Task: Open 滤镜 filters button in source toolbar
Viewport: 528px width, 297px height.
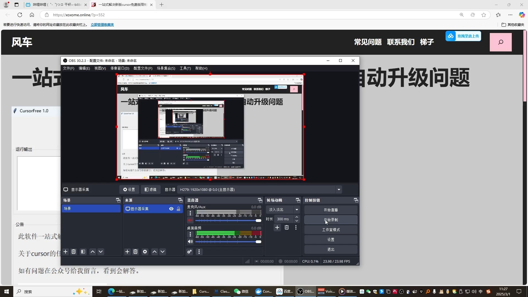Action: pyautogui.click(x=151, y=189)
